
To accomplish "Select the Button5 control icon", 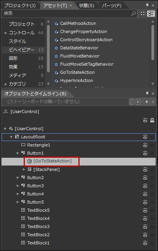I will click(23, 202).
